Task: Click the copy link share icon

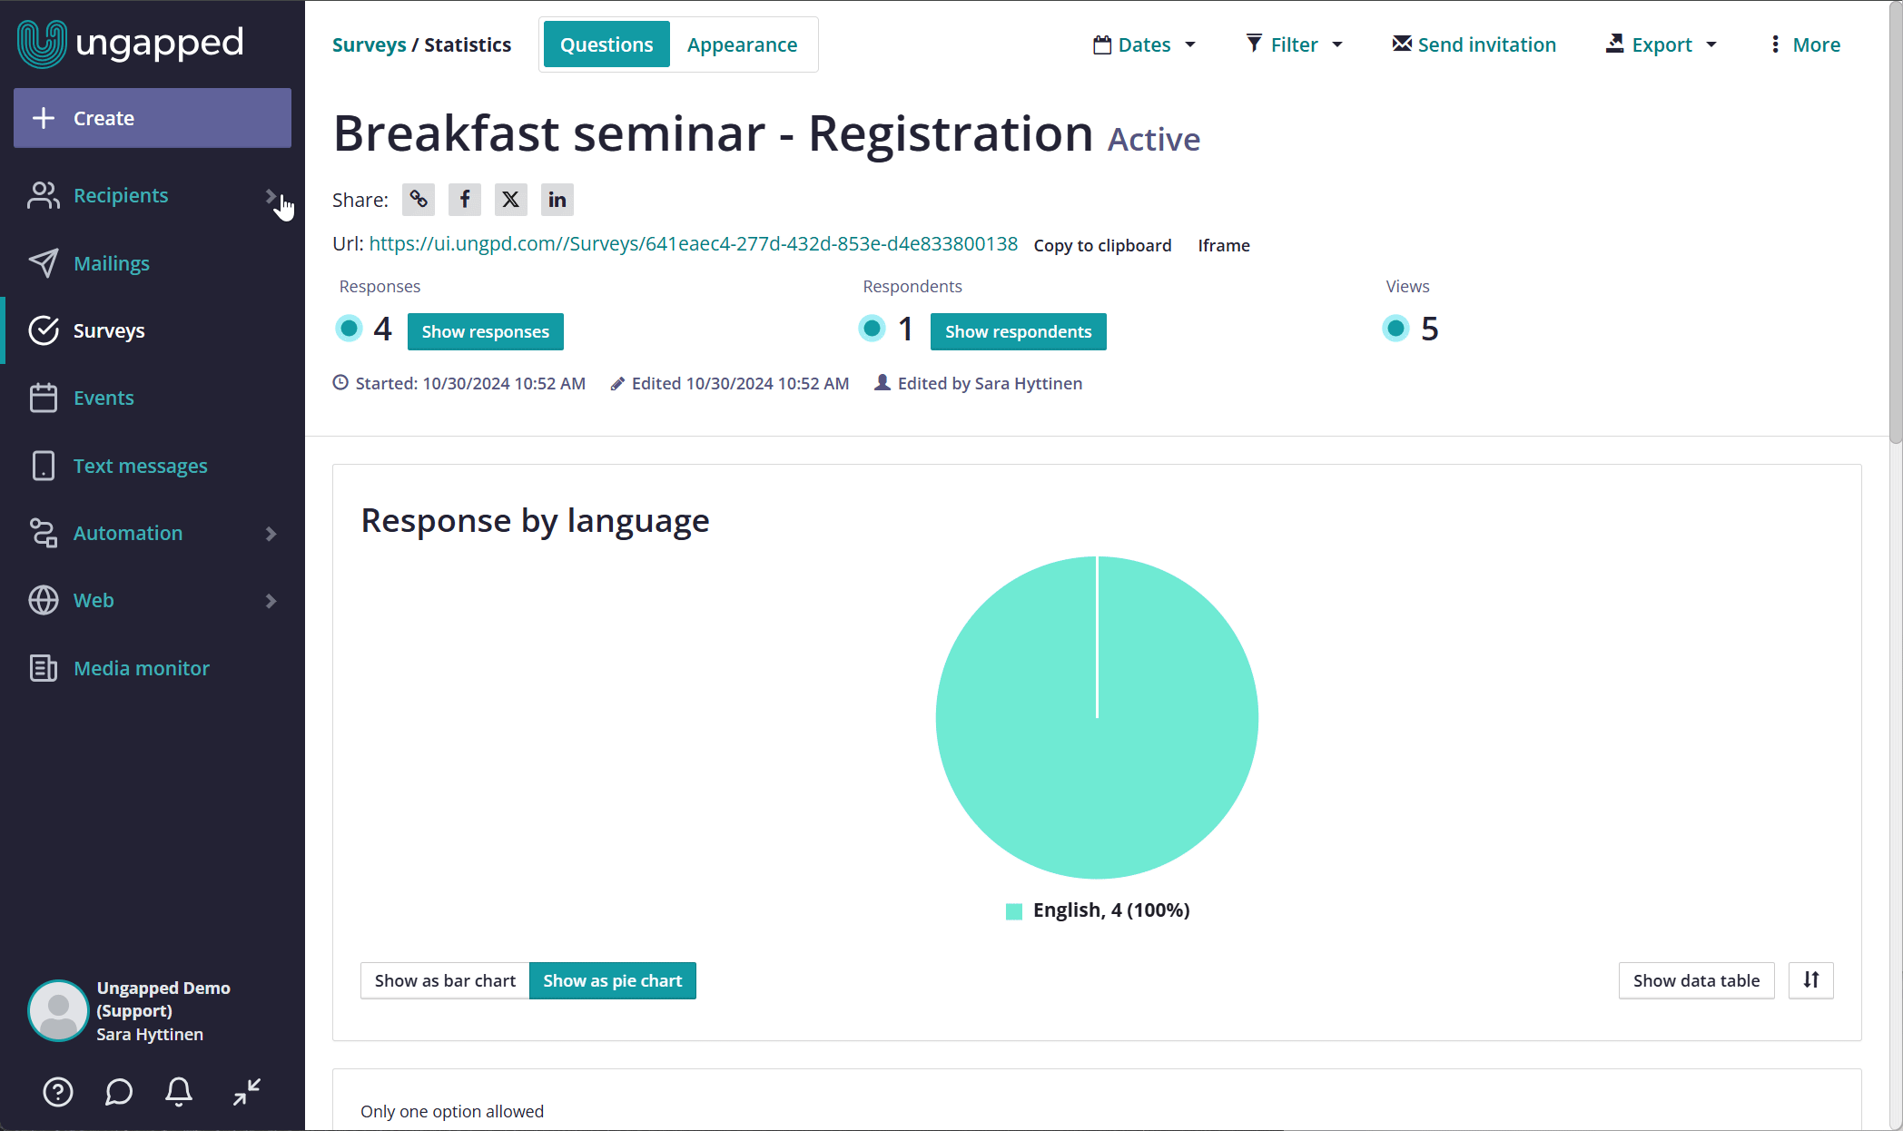Action: [419, 200]
